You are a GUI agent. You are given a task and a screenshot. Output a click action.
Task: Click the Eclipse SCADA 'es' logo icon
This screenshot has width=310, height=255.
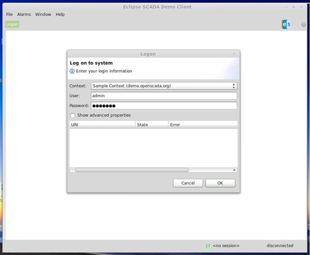pyautogui.click(x=286, y=24)
